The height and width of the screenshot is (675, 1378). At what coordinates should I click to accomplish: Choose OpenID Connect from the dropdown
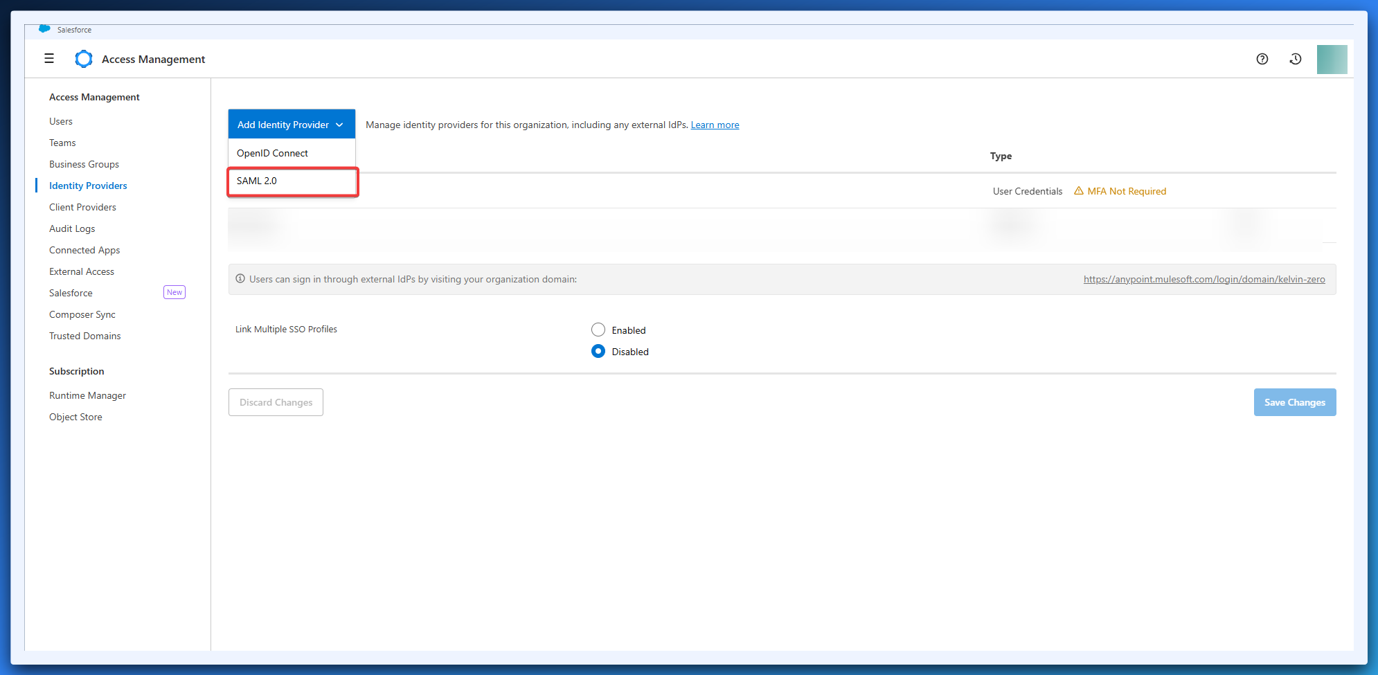272,154
